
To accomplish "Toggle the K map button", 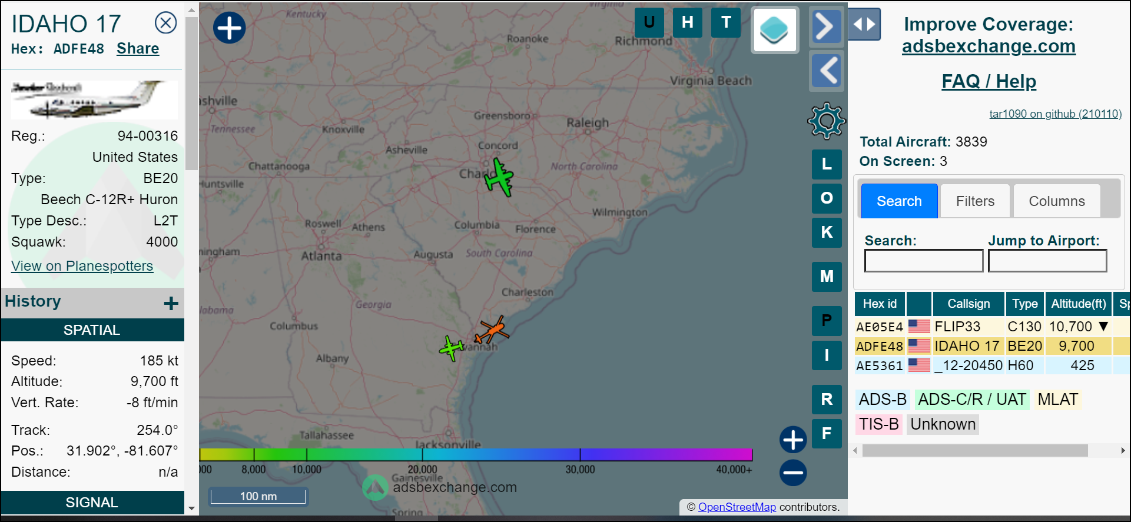I will click(x=827, y=232).
